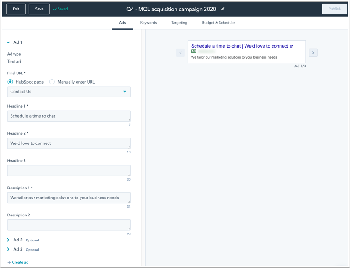Viewport: 350px width, 268px height.
Task: Switch to the Ads tab
Action: point(122,23)
